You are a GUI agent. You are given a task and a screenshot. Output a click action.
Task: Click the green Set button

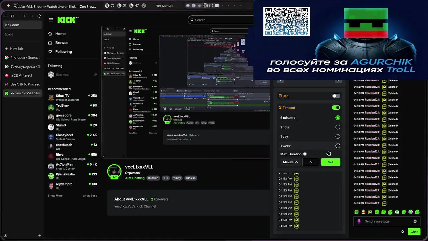tap(330, 162)
